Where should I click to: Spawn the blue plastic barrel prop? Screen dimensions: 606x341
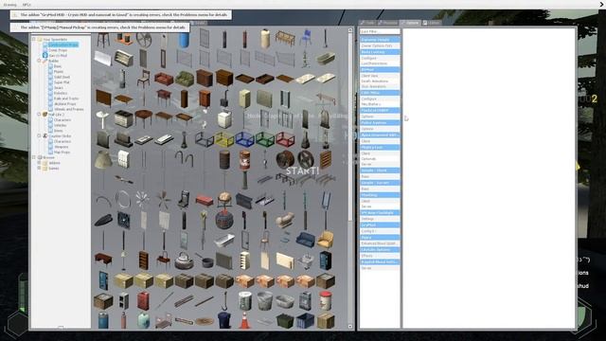point(184,40)
